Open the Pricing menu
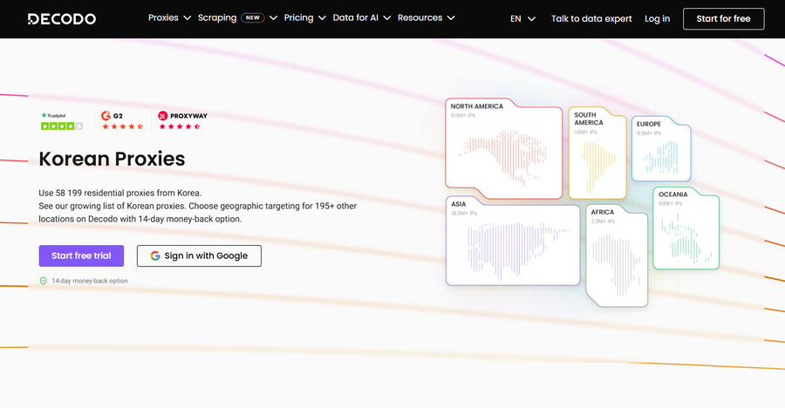The height and width of the screenshot is (408, 785). pos(298,17)
